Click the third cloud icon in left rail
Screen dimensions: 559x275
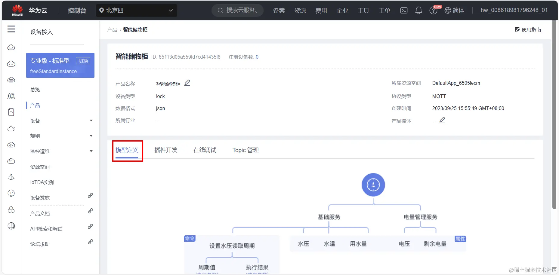(11, 80)
